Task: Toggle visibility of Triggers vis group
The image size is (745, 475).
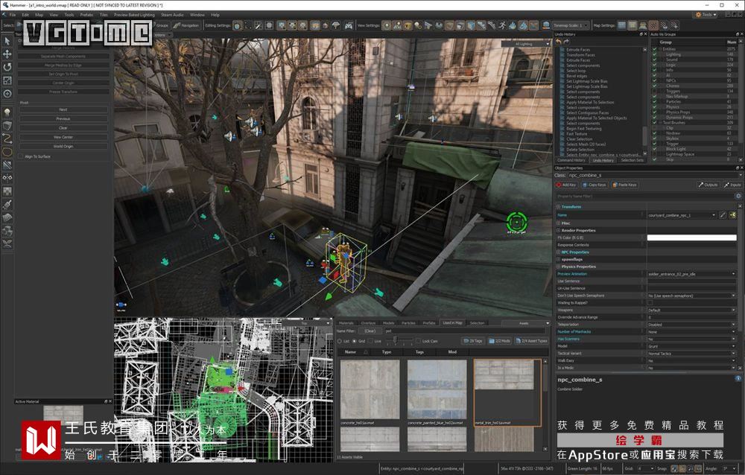Action: [x=654, y=91]
